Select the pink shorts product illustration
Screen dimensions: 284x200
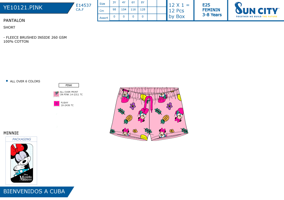[149, 114]
